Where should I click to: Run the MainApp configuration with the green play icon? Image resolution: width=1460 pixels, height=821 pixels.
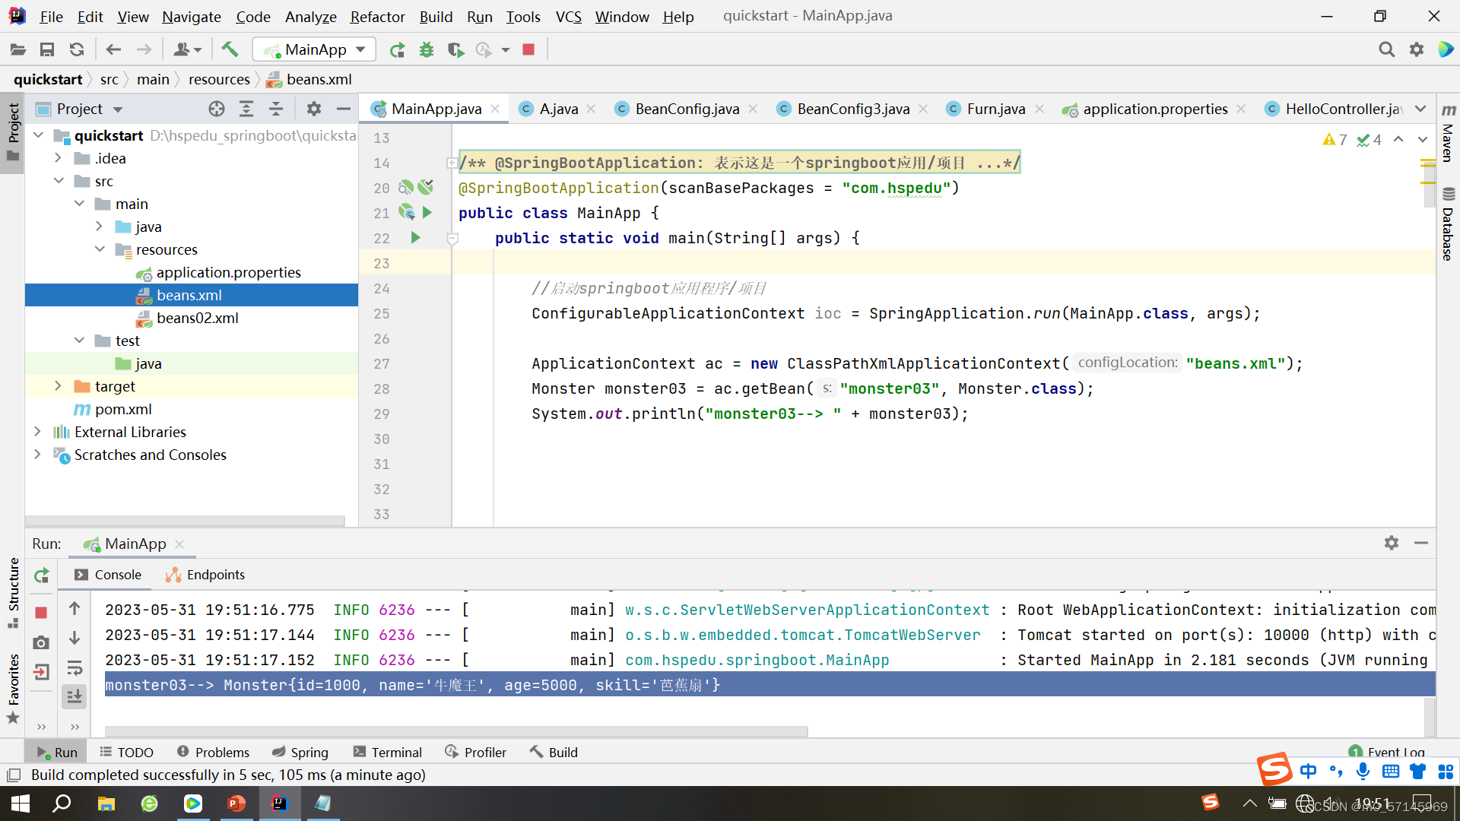click(397, 49)
